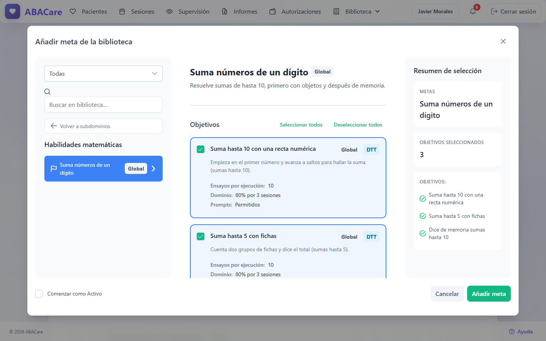
Task: Focus the Buscar en biblioteca search field
Action: click(x=104, y=105)
